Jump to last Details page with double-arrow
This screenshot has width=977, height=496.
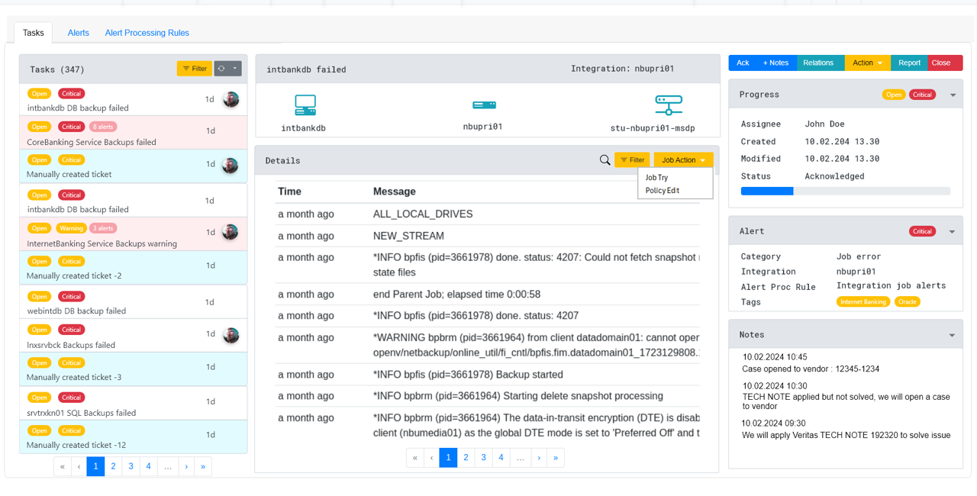[x=555, y=457]
